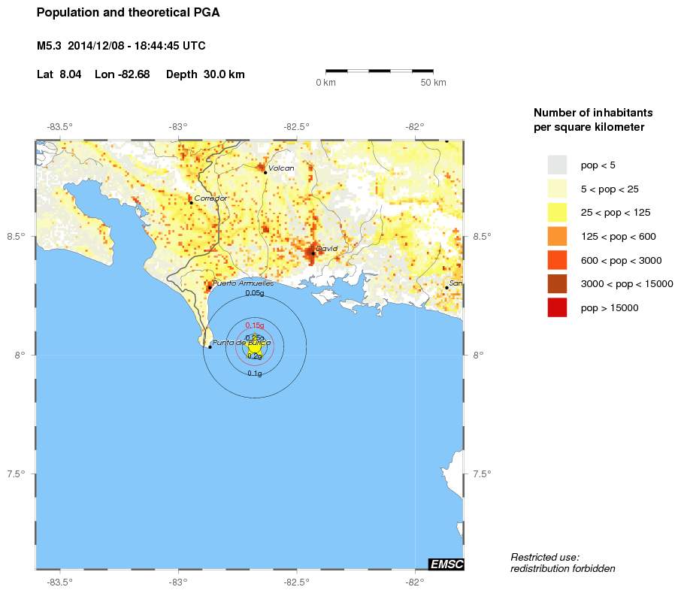This screenshot has height=593, width=681.
Task: Click the Corredor city marker dot
Action: point(191,202)
